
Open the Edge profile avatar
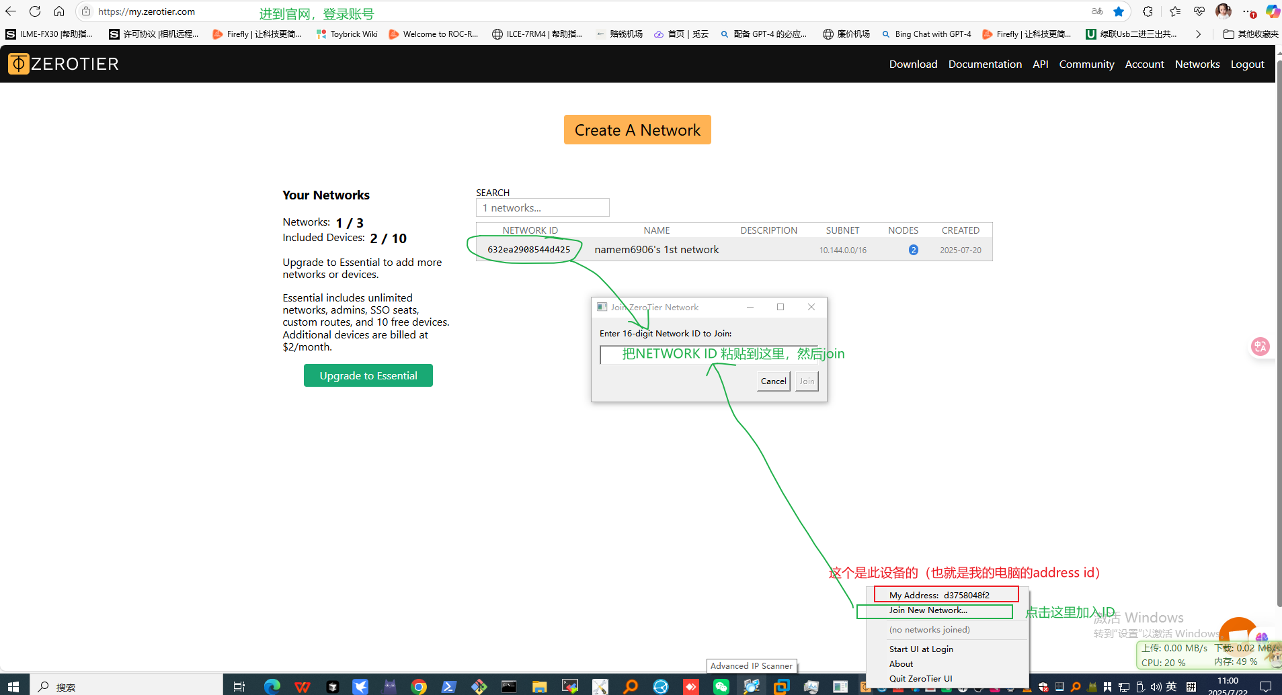tap(1224, 11)
